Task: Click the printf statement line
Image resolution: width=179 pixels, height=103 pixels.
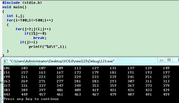Action: (x=48, y=47)
